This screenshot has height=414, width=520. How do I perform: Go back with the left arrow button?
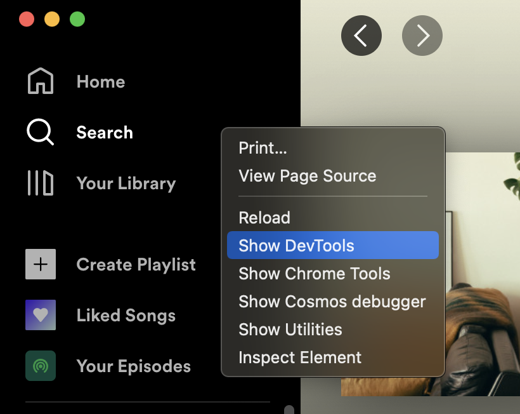[x=361, y=36]
